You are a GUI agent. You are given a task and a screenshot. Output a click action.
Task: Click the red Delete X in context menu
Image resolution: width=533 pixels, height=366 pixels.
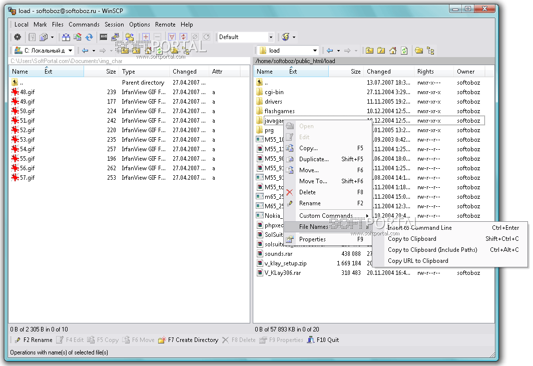click(290, 193)
